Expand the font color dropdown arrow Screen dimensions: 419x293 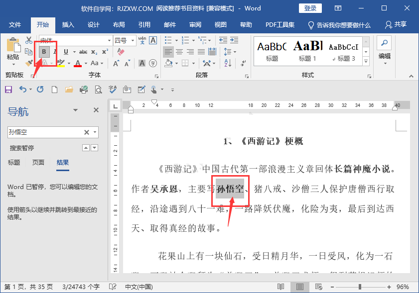(x=86, y=62)
